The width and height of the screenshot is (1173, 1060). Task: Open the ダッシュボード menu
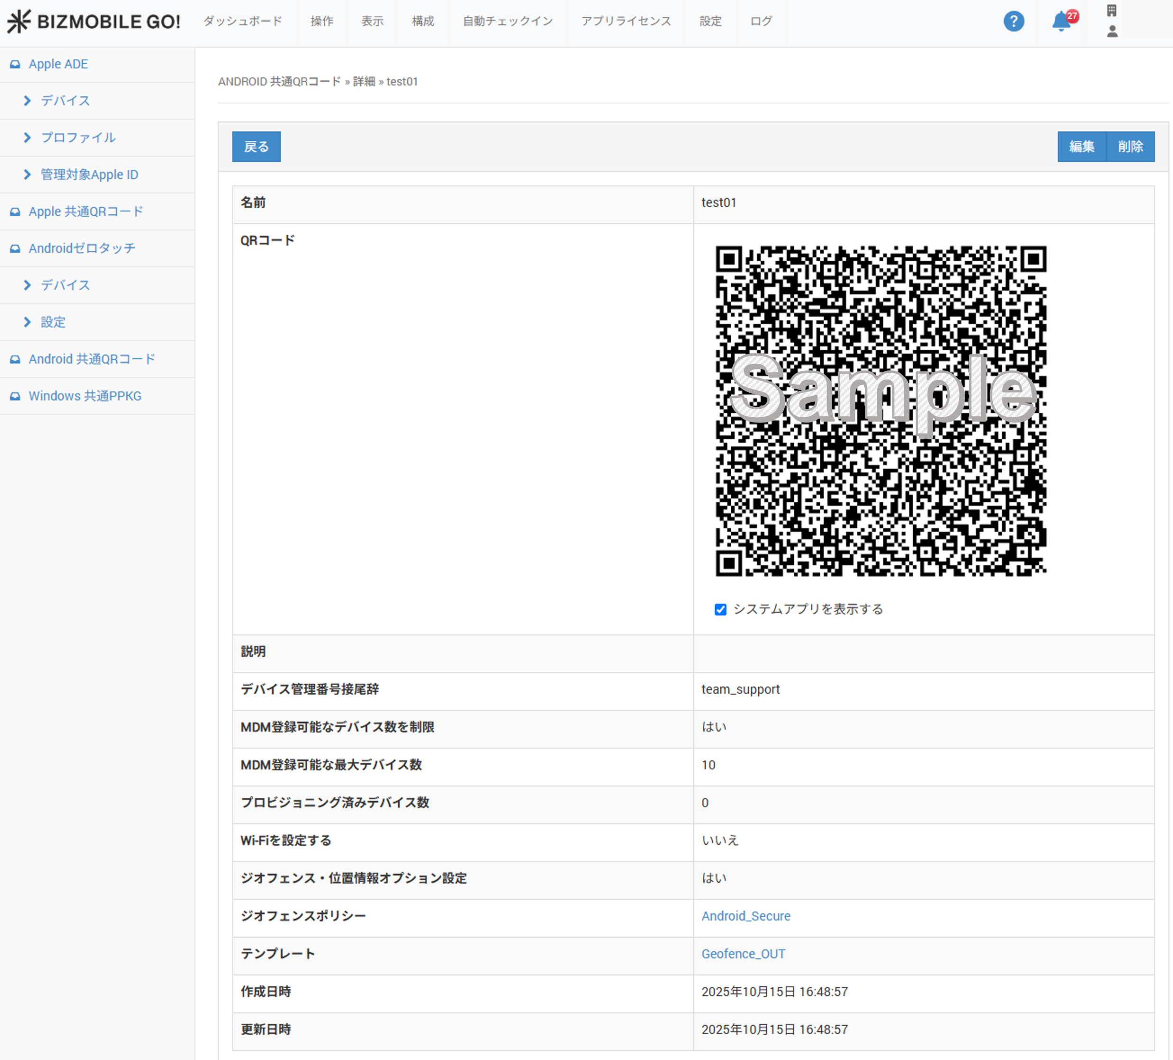pos(243,21)
